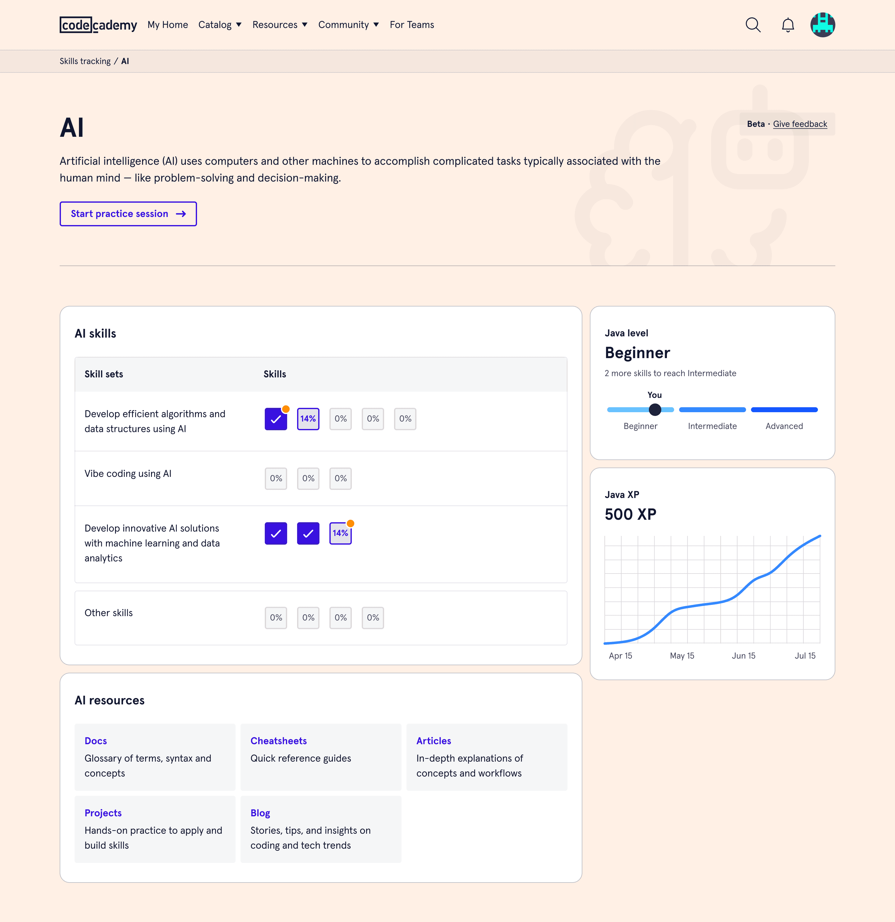895x922 pixels.
Task: Click the Java XP line chart
Action: tap(713, 589)
